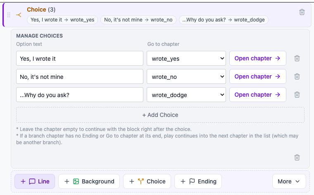The width and height of the screenshot is (314, 195).
Task: Add a Background block
Action: pos(89,181)
